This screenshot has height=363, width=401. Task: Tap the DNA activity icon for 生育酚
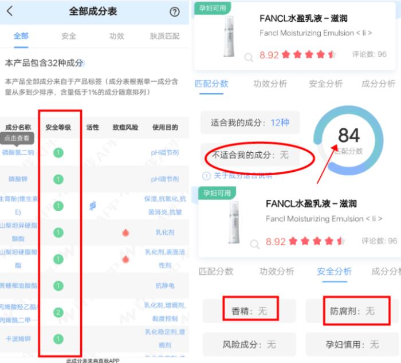coord(93,206)
